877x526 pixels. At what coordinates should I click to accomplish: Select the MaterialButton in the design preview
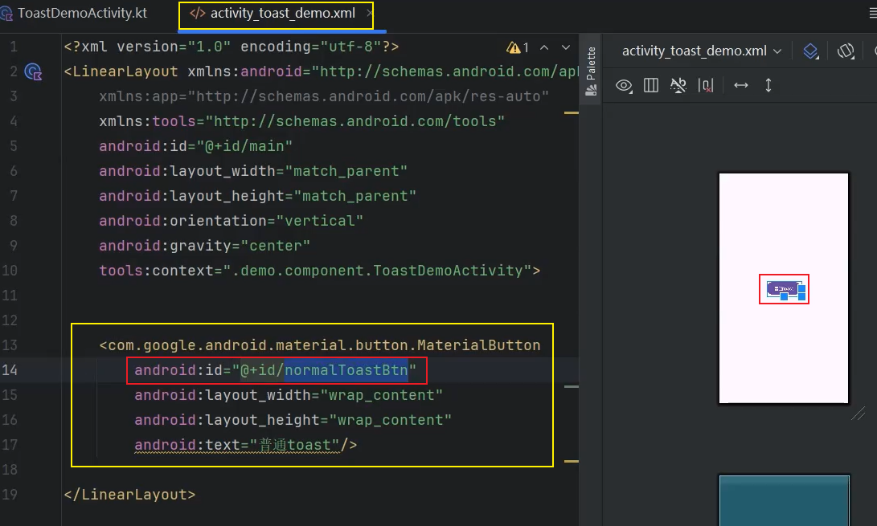coord(782,288)
